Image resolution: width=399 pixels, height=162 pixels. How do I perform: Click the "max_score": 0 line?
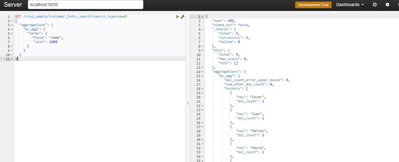point(233,59)
